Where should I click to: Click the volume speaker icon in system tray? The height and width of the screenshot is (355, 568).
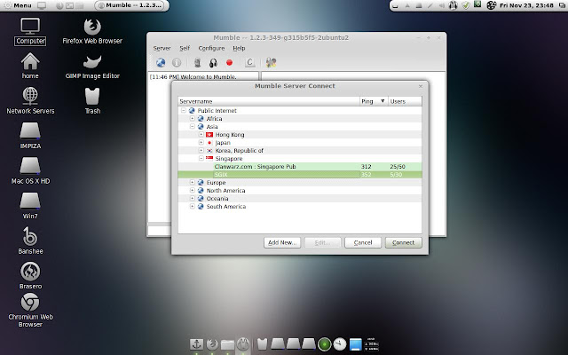(x=442, y=5)
